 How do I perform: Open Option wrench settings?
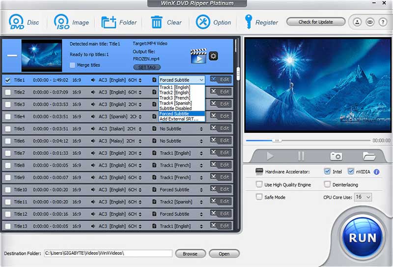pyautogui.click(x=203, y=22)
